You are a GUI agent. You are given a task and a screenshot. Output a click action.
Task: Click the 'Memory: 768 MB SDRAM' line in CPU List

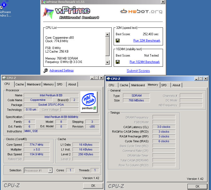[x=62, y=58]
